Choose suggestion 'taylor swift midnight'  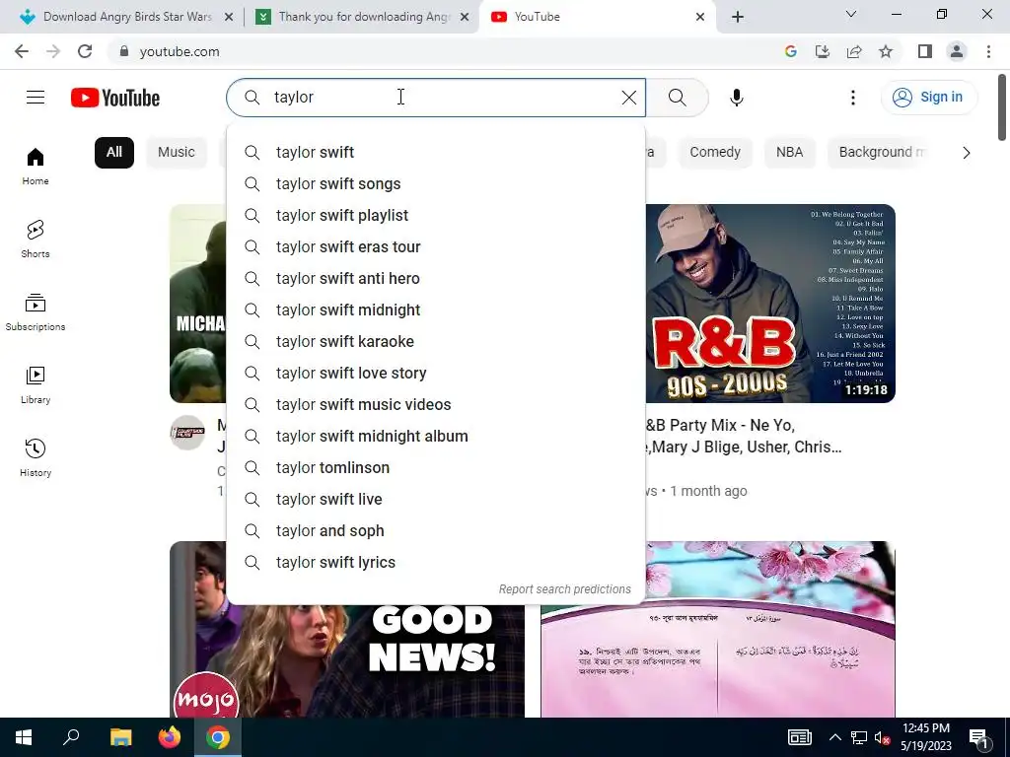(435, 310)
